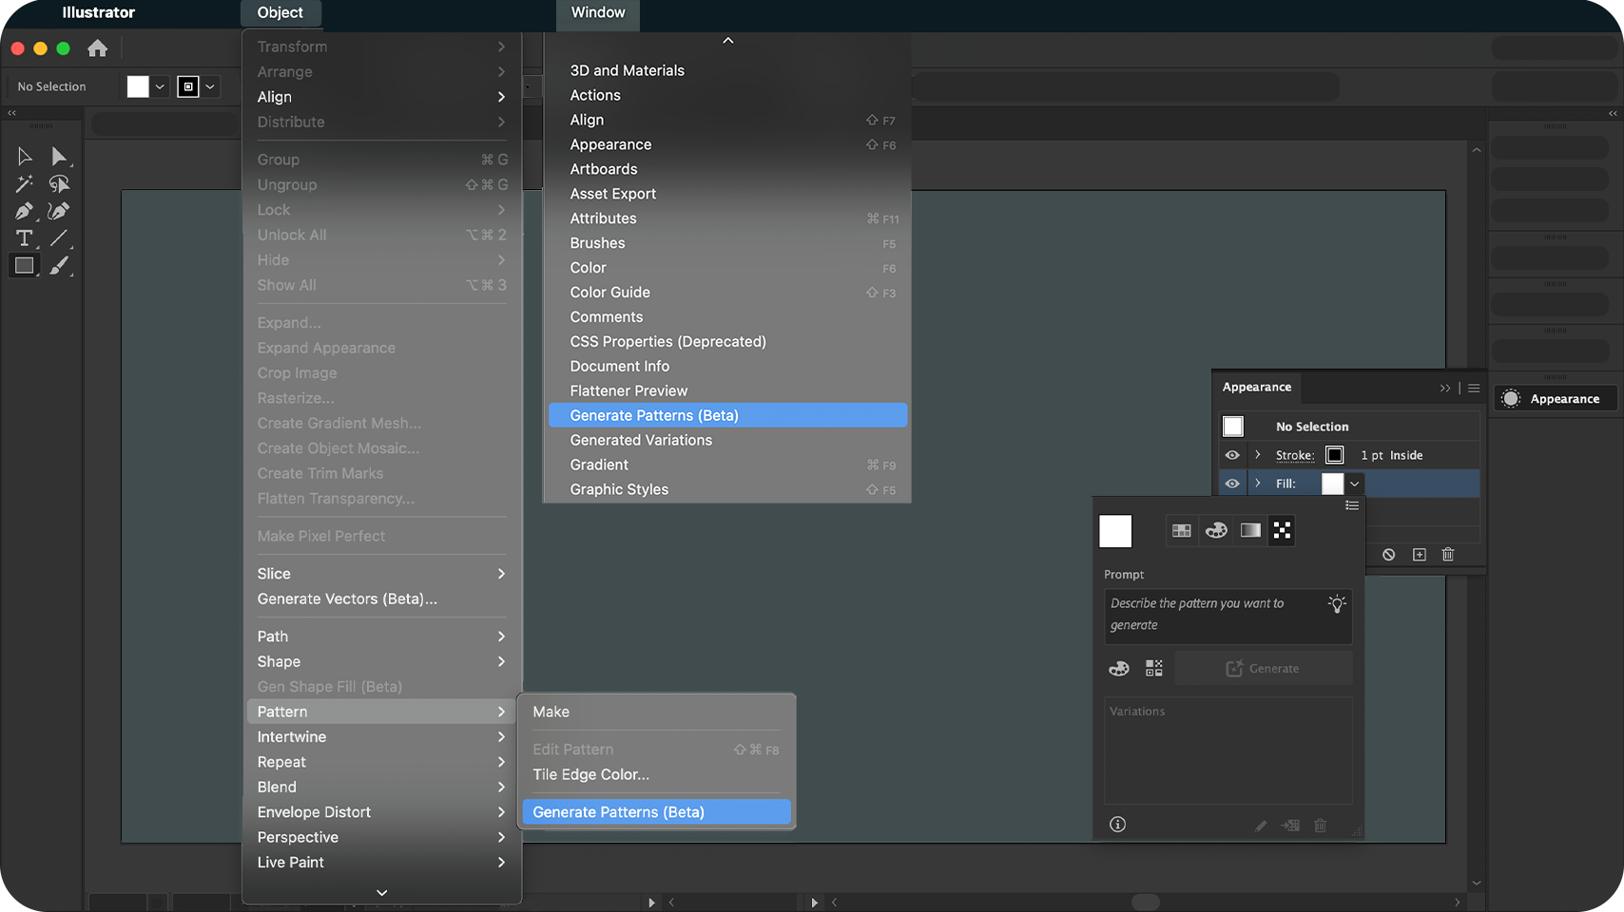Open the Window menu
The image size is (1624, 912).
tap(597, 13)
